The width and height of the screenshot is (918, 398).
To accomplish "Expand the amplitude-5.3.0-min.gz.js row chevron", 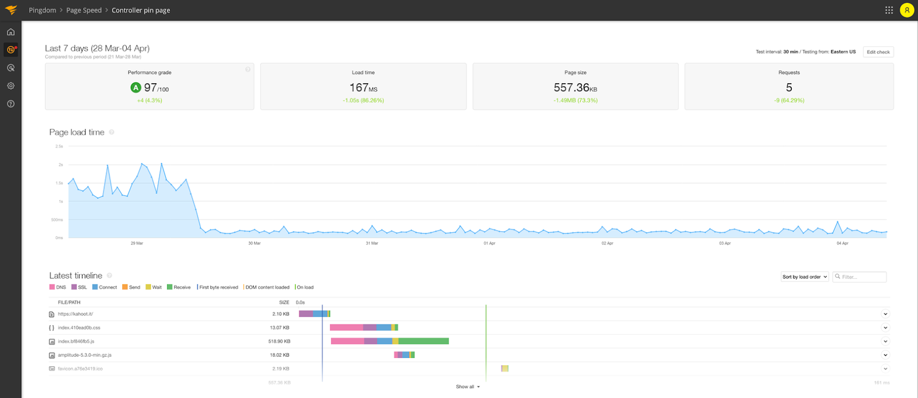I will pyautogui.click(x=885, y=355).
